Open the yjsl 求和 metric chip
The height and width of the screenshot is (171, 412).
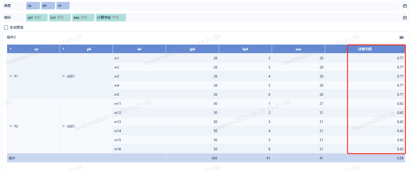pos(36,18)
